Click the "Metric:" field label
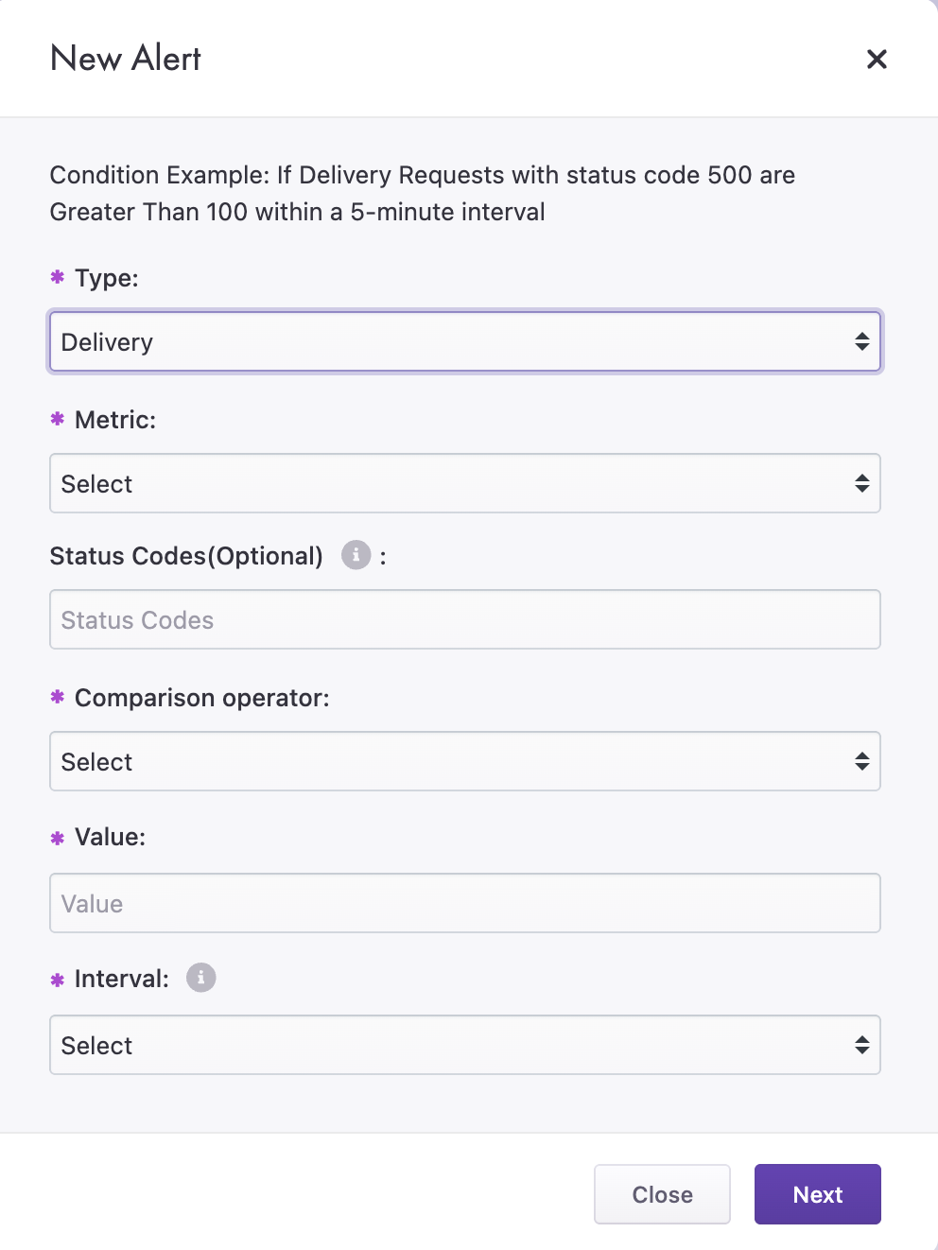Viewport: 938px width, 1250px height. click(115, 420)
